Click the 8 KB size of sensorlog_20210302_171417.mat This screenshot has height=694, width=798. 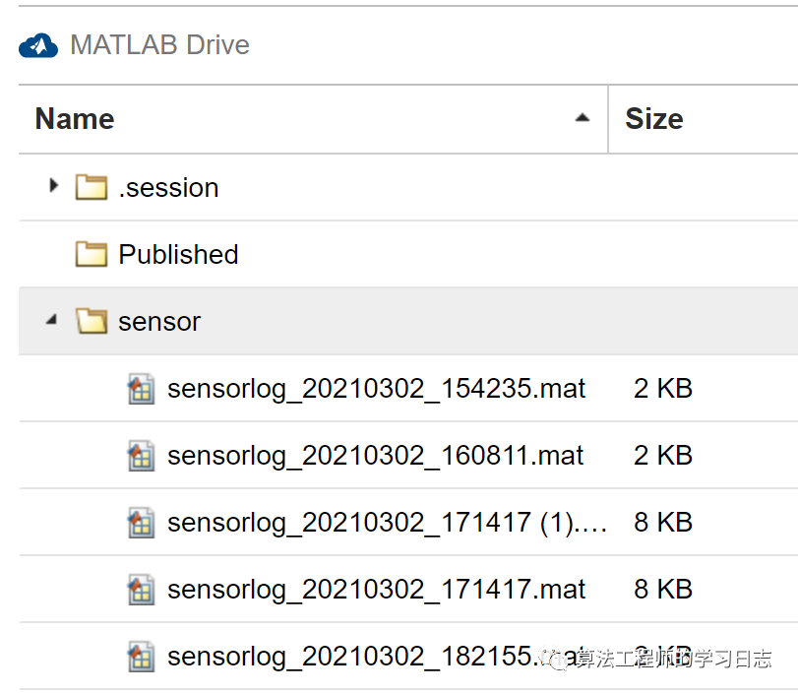pos(663,590)
